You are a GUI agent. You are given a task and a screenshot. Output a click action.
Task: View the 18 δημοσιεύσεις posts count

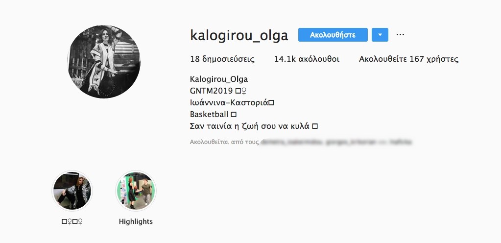[222, 59]
